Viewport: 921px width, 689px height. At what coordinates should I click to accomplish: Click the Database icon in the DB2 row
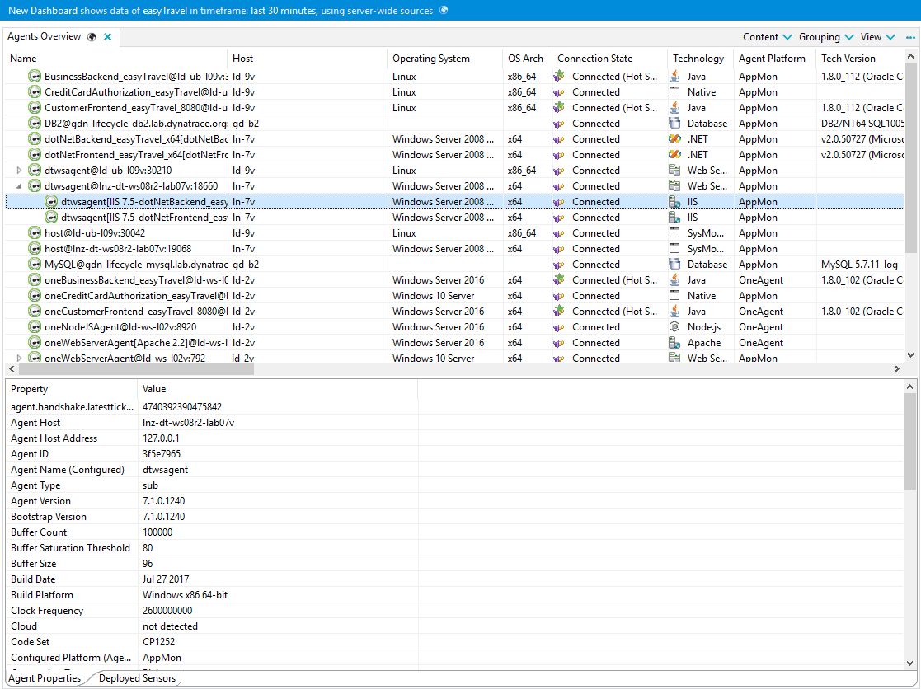coord(675,124)
